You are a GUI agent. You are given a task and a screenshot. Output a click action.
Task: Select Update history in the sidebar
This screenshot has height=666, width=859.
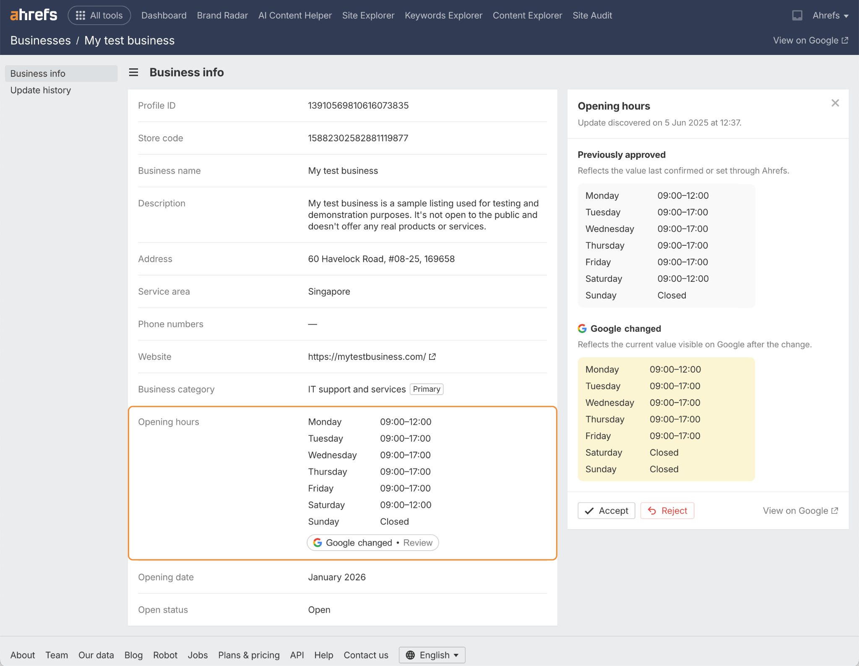[41, 90]
